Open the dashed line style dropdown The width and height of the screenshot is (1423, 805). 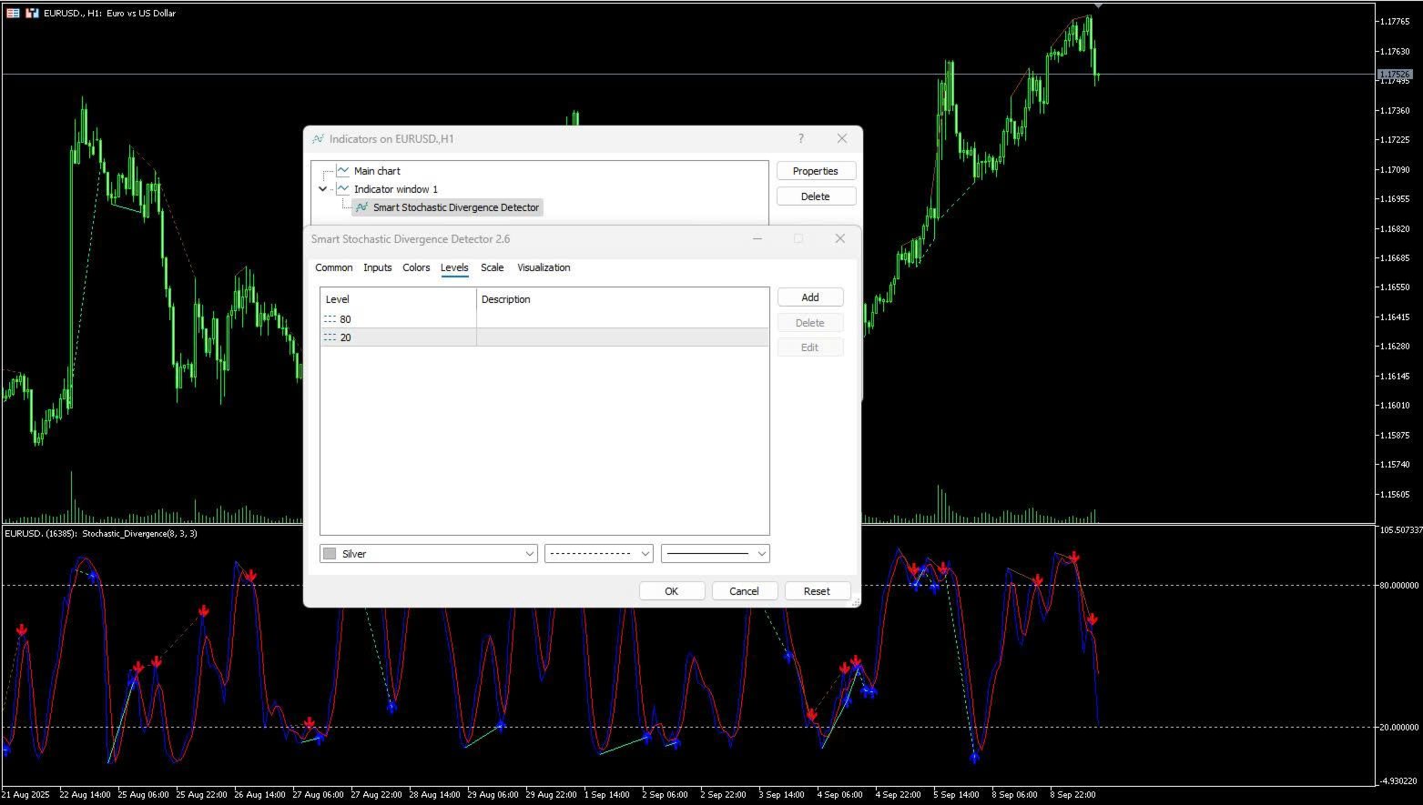(x=599, y=553)
